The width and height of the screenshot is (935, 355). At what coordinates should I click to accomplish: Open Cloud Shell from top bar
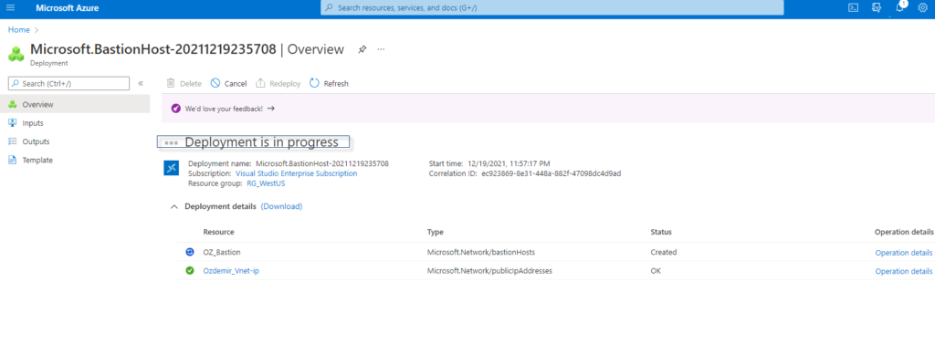pos(854,8)
